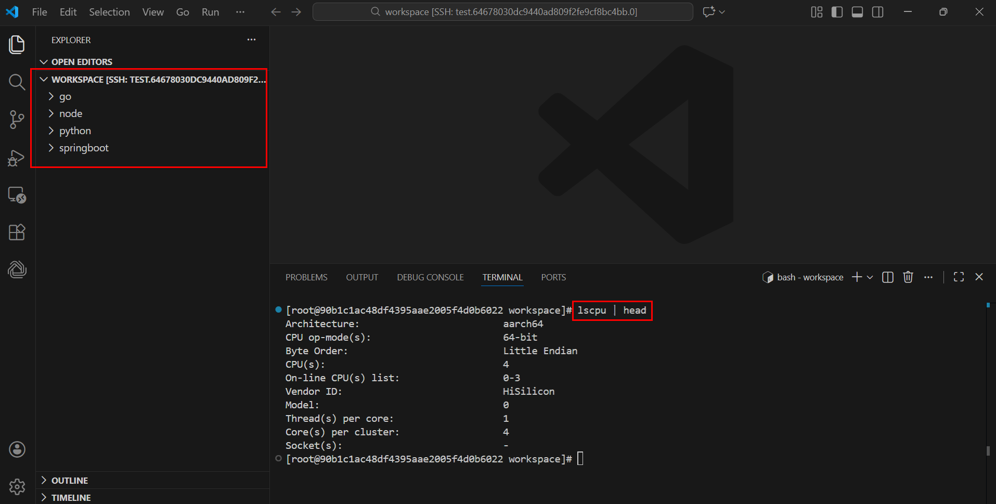Click the workspace SSH search box
Image resolution: width=996 pixels, height=504 pixels.
pyautogui.click(x=502, y=12)
